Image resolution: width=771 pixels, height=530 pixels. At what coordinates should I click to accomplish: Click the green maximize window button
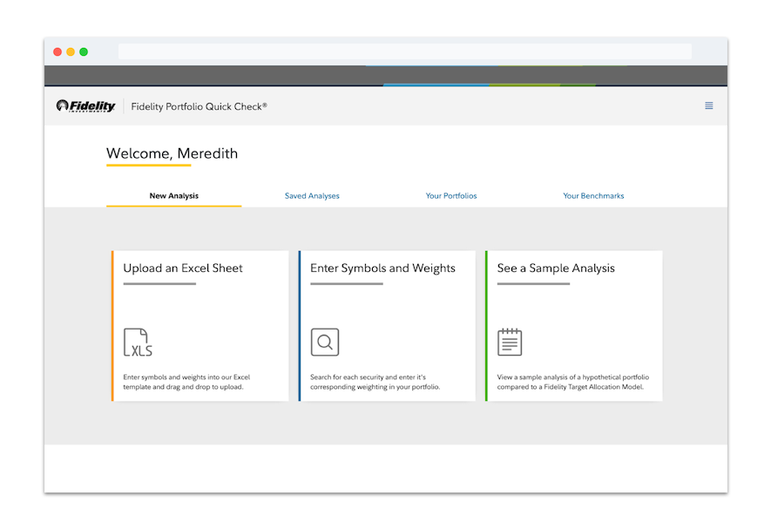coord(84,51)
